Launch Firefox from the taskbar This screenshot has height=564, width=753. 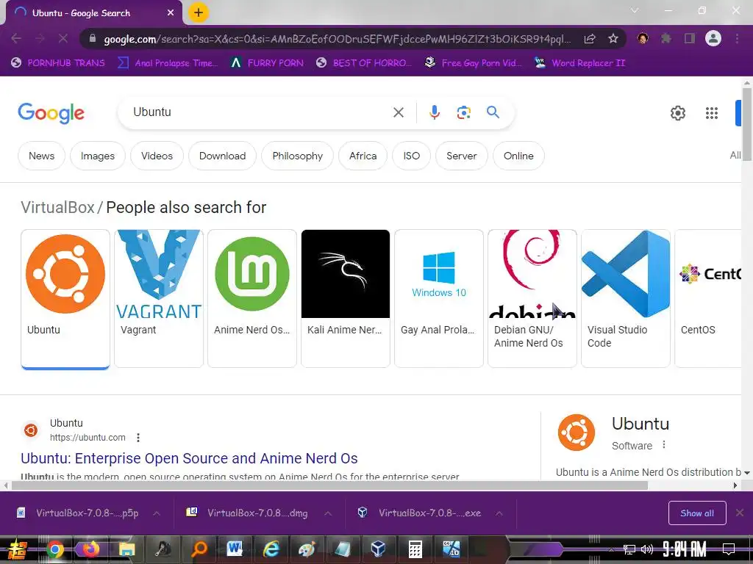point(90,549)
